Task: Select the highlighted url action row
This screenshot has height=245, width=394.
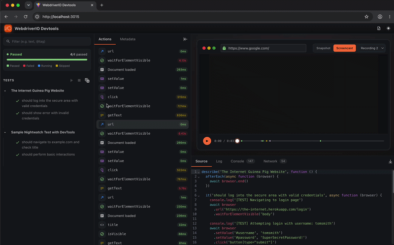Action: tap(142, 124)
